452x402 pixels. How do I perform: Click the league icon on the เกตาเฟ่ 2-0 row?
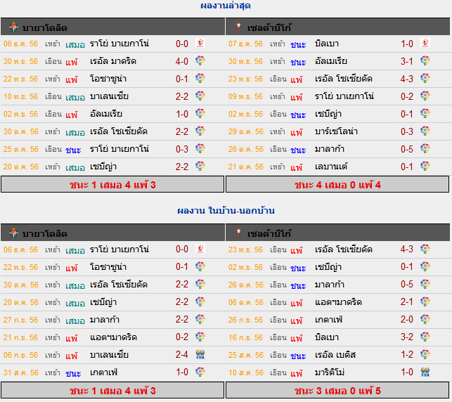(x=425, y=319)
